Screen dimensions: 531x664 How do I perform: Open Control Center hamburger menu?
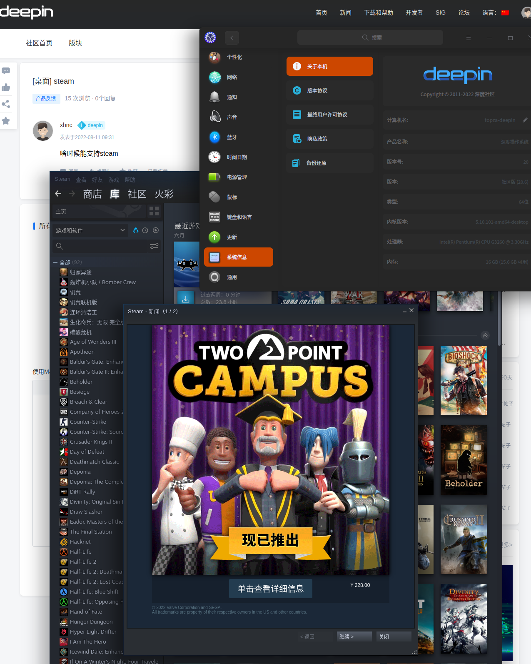(x=469, y=38)
